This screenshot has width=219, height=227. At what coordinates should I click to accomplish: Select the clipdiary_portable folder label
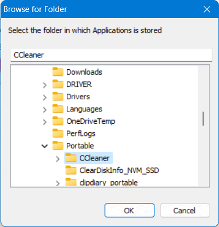[x=108, y=183]
